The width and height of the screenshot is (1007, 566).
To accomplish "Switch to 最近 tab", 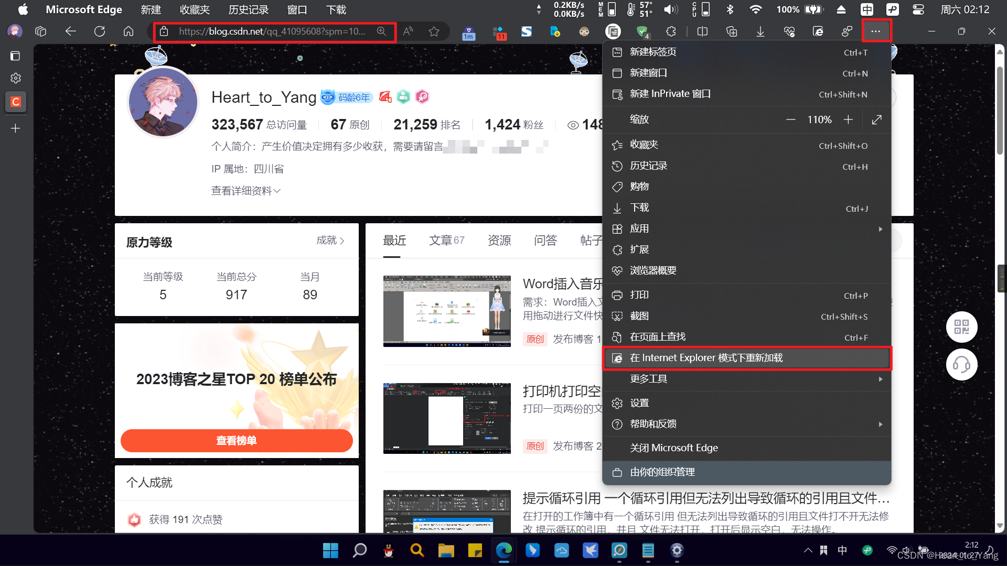I will click(x=394, y=241).
